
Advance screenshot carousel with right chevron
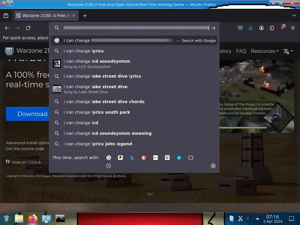coord(285,91)
